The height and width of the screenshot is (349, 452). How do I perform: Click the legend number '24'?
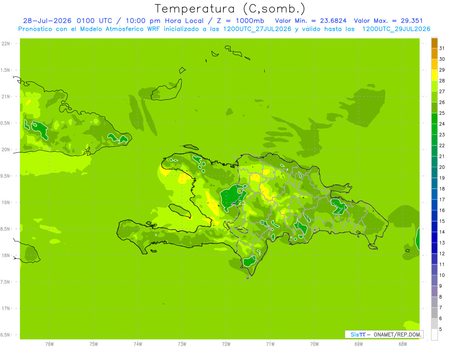click(442, 124)
